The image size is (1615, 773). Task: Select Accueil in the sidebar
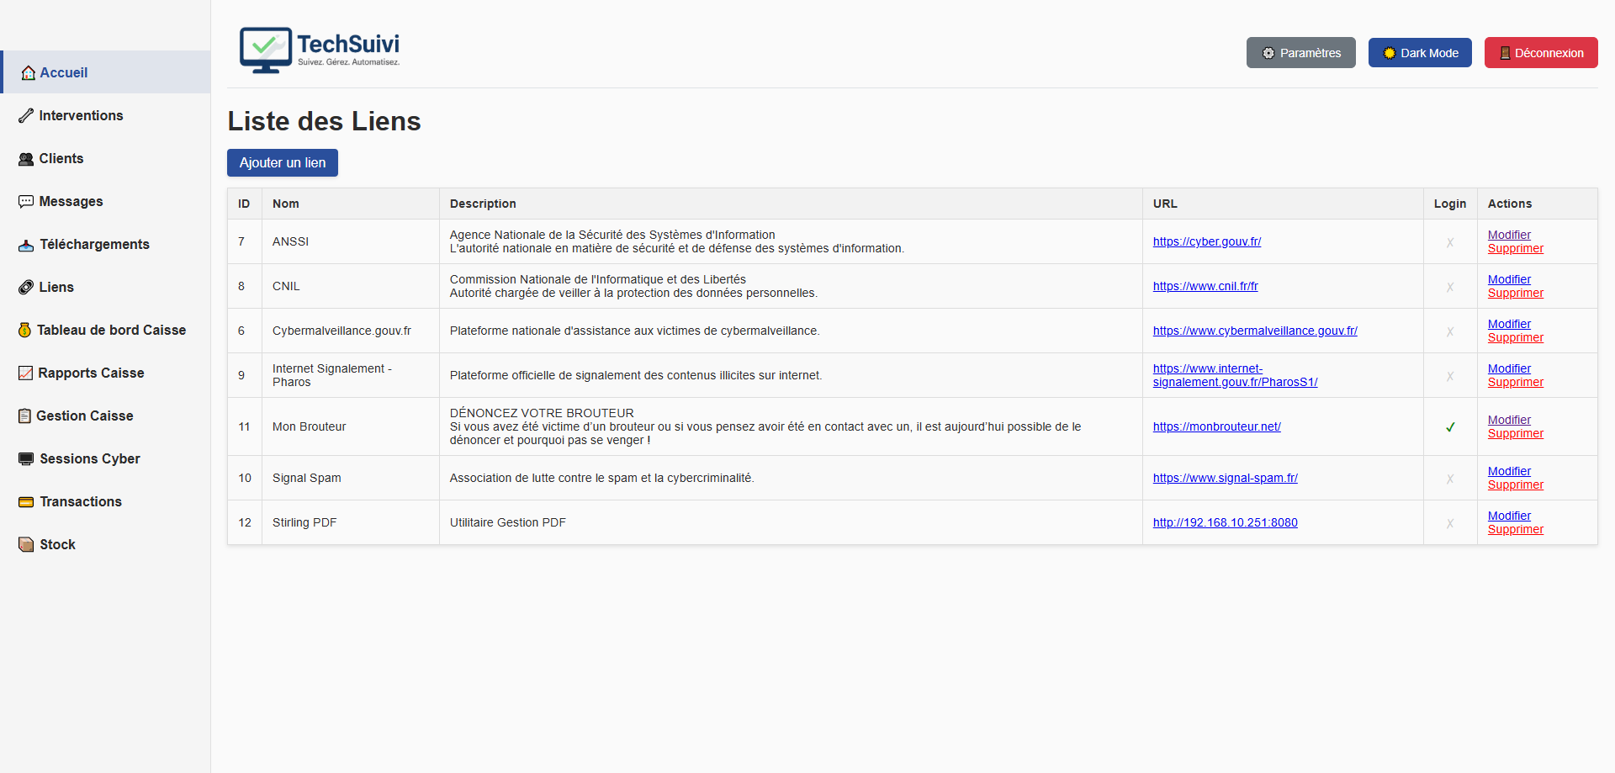pos(65,72)
